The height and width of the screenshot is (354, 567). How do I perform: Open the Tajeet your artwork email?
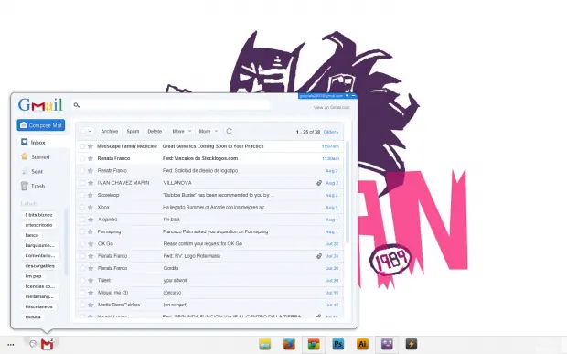209,281
